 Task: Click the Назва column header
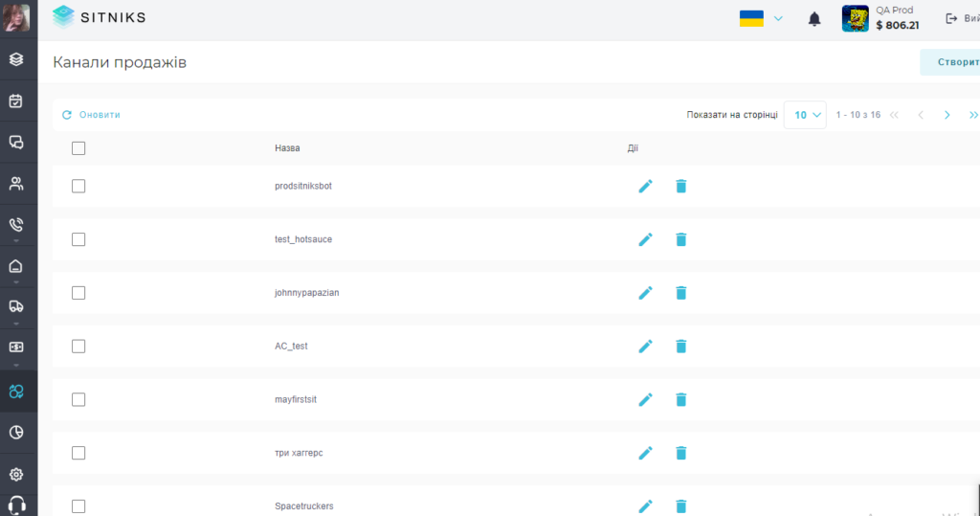point(287,148)
